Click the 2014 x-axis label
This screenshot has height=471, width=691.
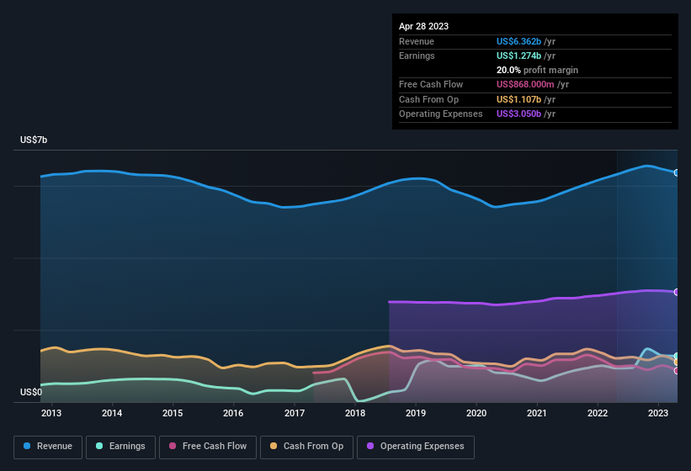112,413
